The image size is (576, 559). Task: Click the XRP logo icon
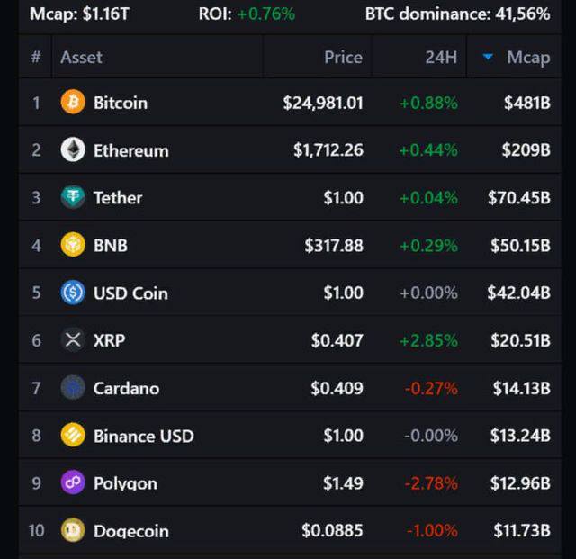(x=73, y=340)
